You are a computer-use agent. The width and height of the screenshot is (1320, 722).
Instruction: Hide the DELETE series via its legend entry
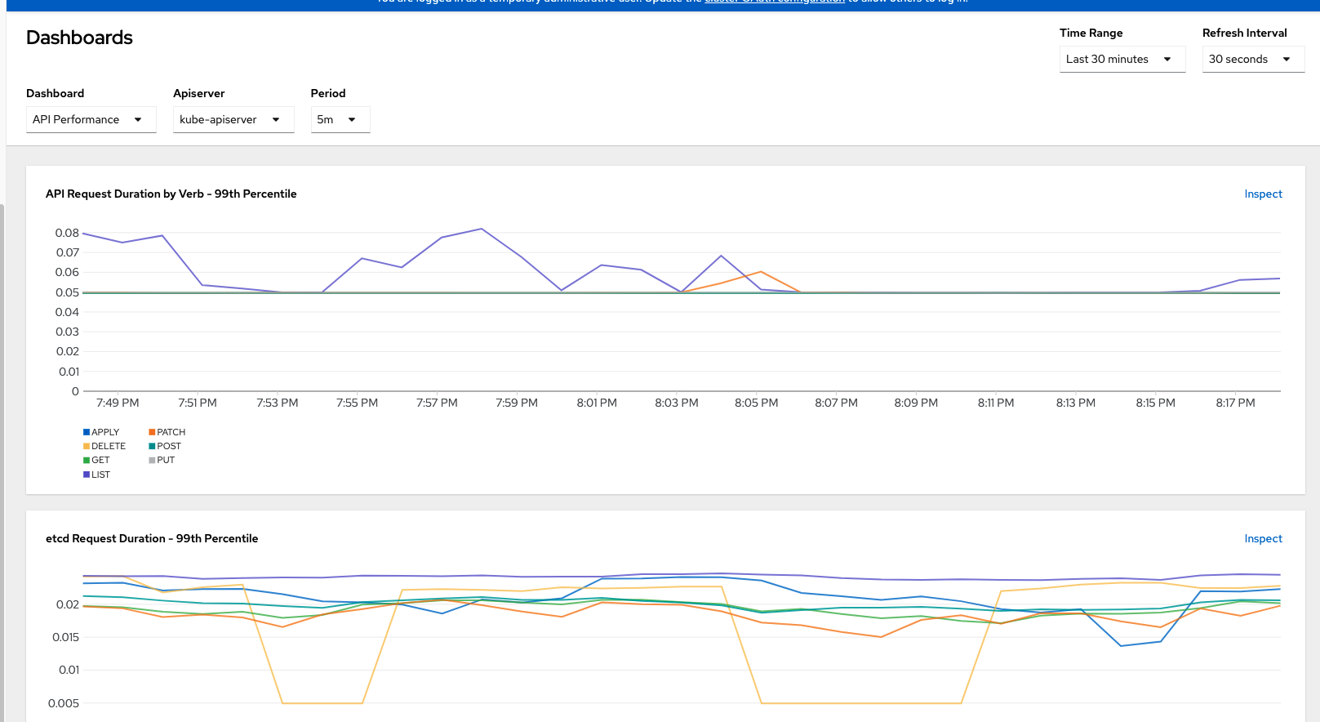tap(108, 446)
